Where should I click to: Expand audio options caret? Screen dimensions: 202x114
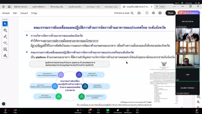click(10, 109)
